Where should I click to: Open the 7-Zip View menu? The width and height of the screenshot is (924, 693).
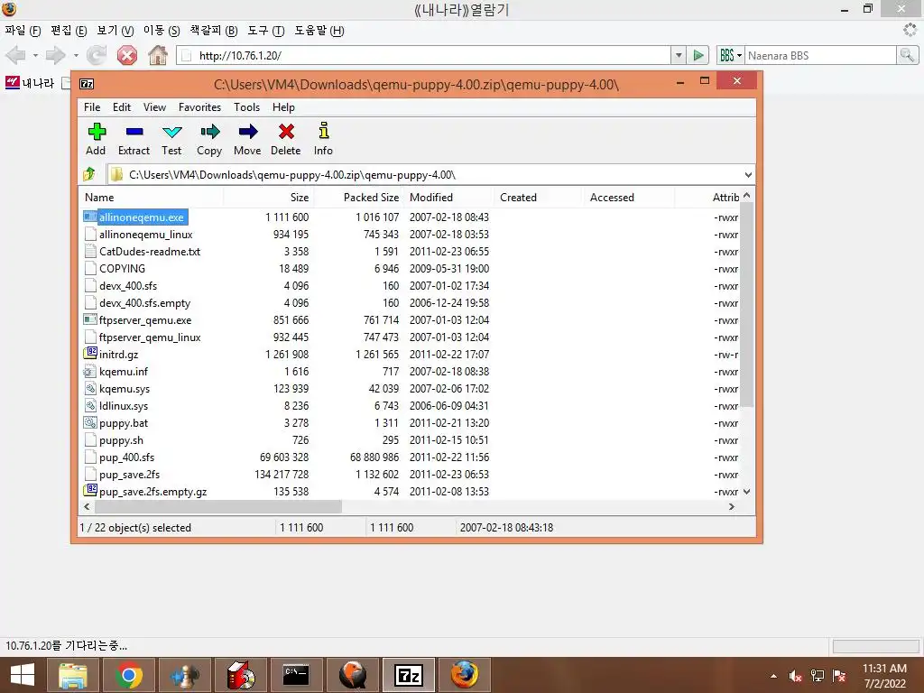coord(154,107)
